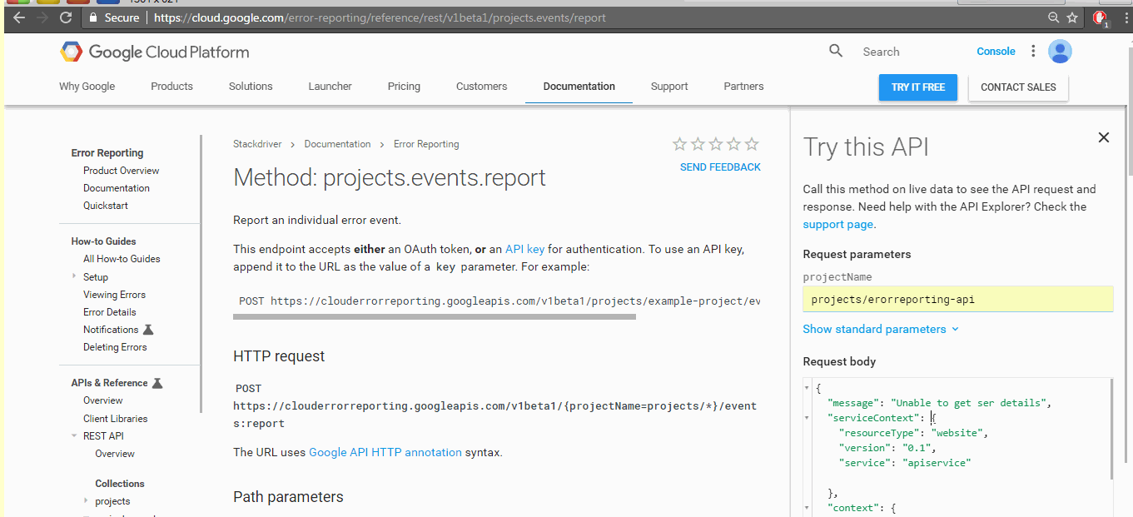
Task: Click the left sidebar vertical scrollbar
Action: 201,274
